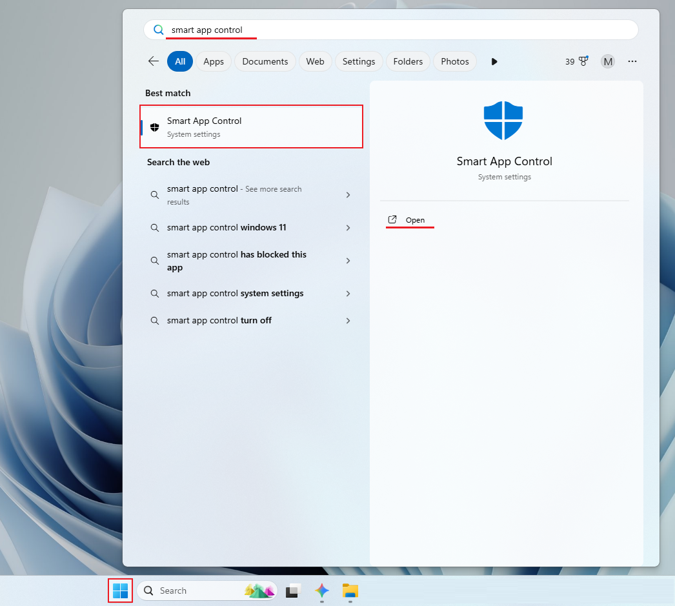The height and width of the screenshot is (606, 675).
Task: Open Task View from the taskbar
Action: pos(293,591)
